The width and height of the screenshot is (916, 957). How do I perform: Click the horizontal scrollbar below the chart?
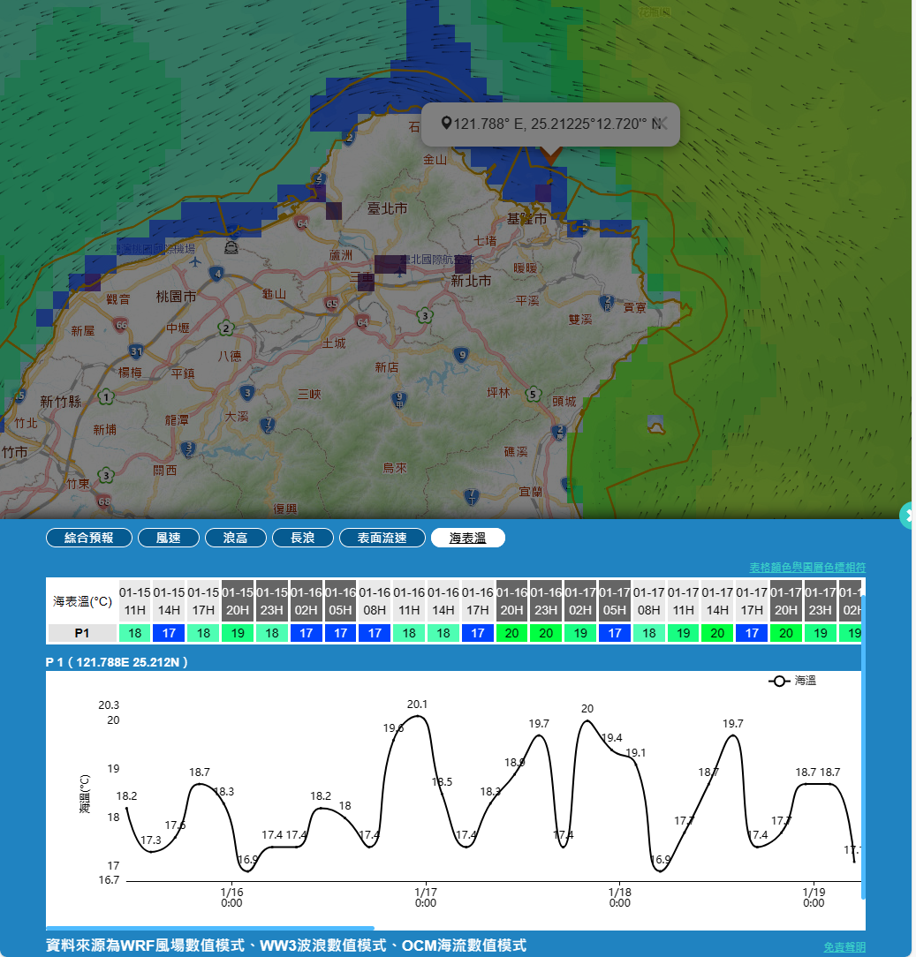click(210, 928)
